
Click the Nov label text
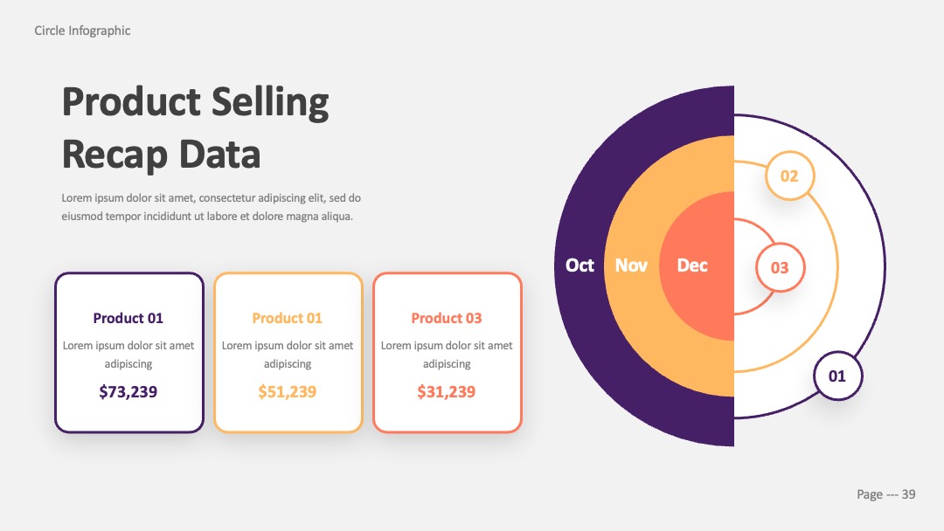point(631,265)
